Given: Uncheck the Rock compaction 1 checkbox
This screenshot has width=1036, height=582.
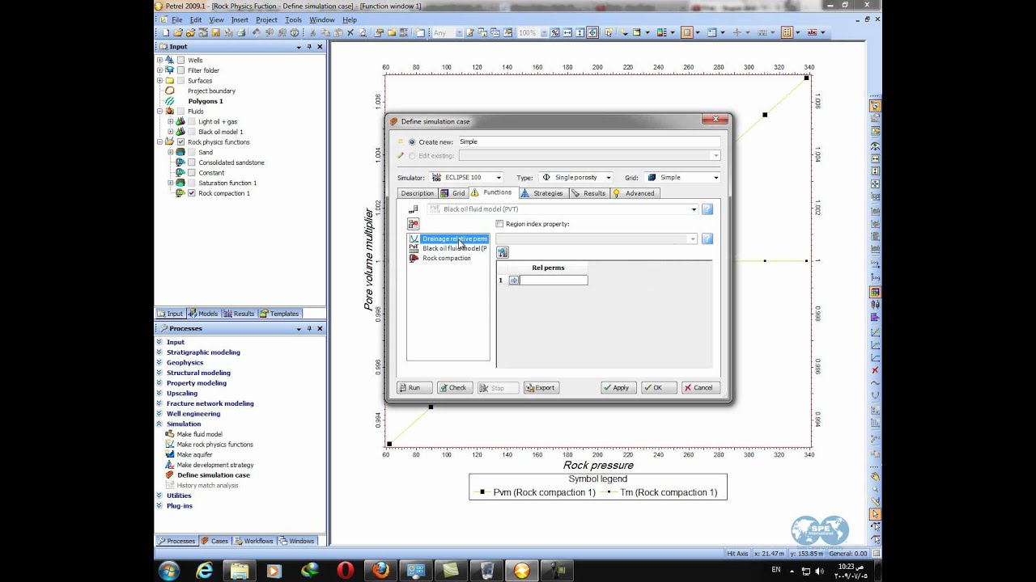Looking at the screenshot, I should click(191, 193).
